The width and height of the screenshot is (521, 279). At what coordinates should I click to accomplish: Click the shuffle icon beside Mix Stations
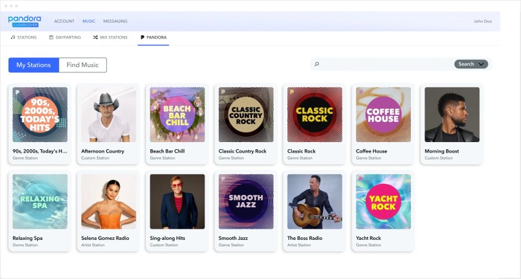point(95,37)
